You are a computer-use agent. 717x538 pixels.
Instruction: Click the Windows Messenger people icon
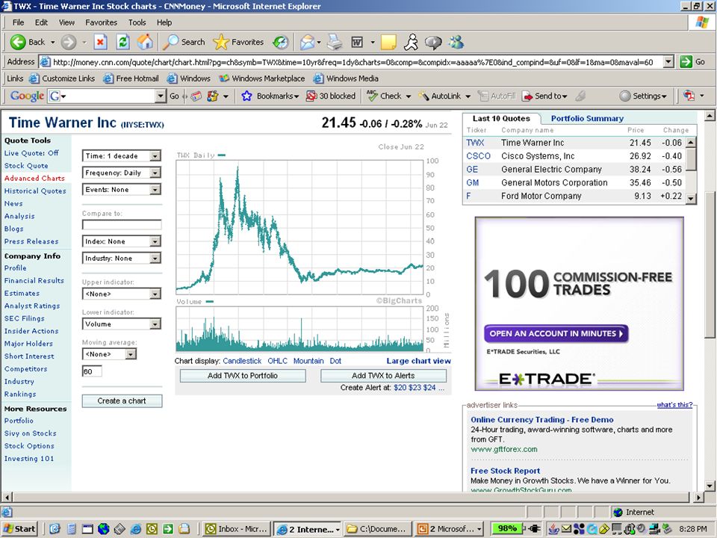pyautogui.click(x=456, y=42)
